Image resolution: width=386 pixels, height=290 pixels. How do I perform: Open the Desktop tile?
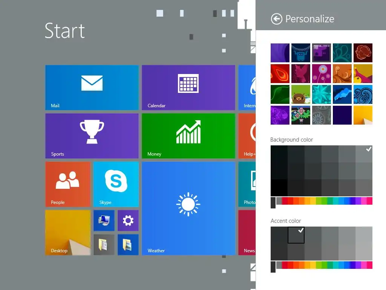(x=68, y=233)
